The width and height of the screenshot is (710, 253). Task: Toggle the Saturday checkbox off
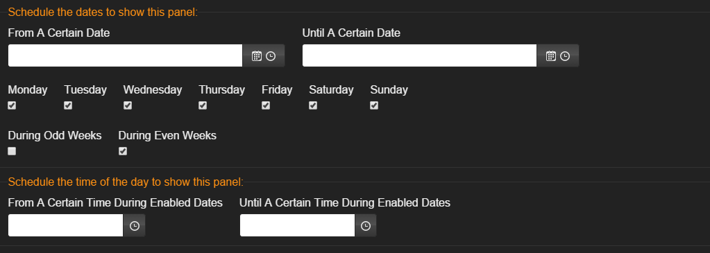(313, 105)
